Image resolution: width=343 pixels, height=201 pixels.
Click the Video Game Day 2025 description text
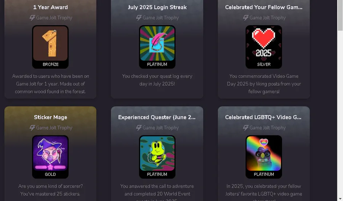point(264,84)
